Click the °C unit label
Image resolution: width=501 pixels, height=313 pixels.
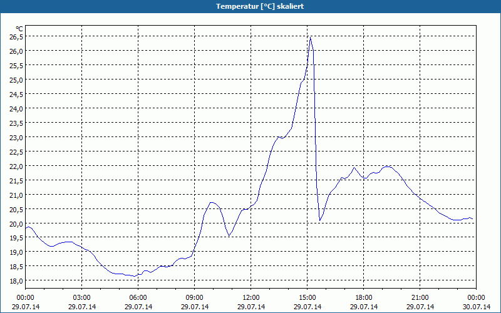[19, 29]
